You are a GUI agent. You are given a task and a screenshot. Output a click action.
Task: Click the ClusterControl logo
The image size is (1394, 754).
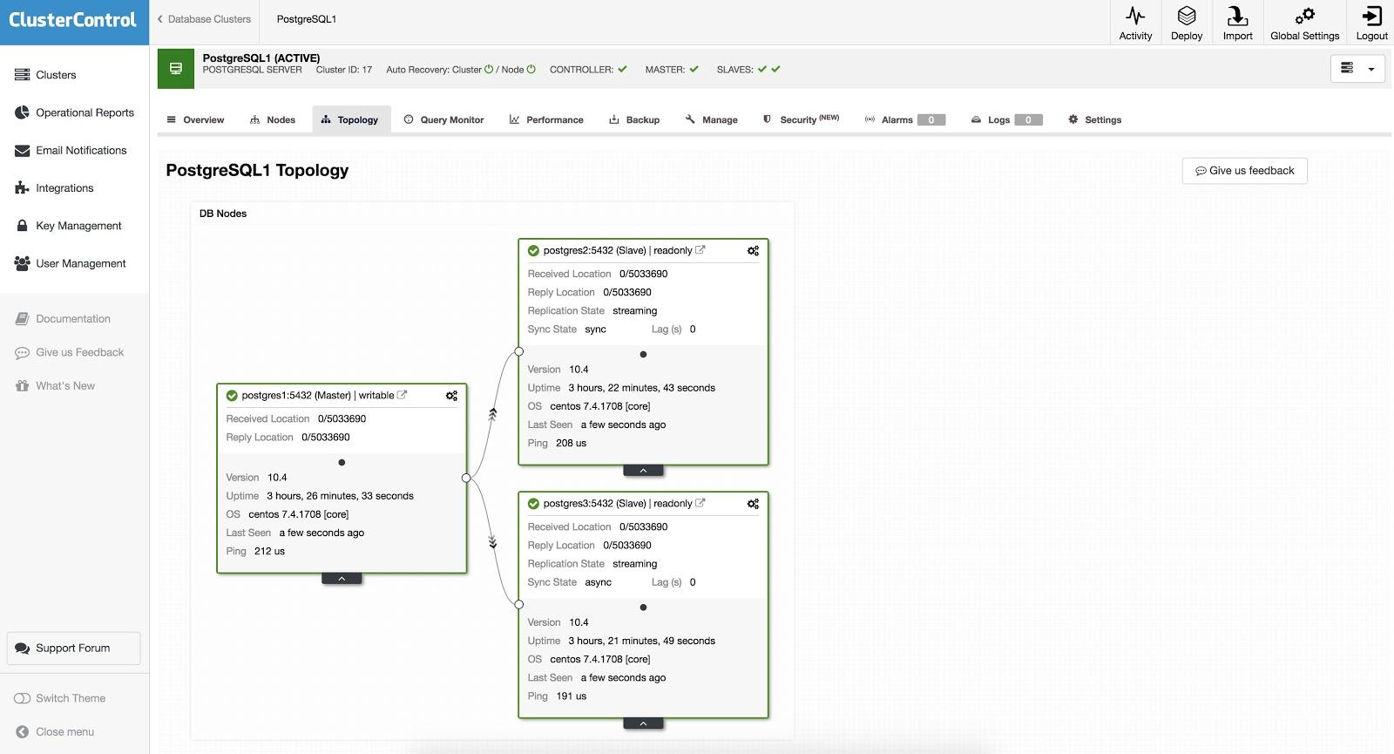coord(73,20)
